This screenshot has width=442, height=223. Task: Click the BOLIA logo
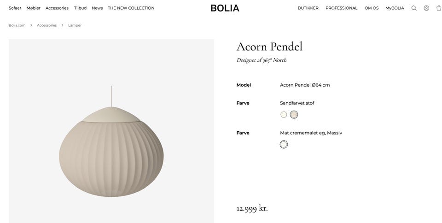click(225, 8)
